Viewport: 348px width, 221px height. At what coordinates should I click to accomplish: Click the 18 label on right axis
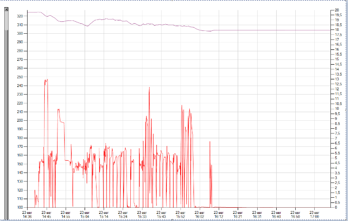click(x=337, y=30)
